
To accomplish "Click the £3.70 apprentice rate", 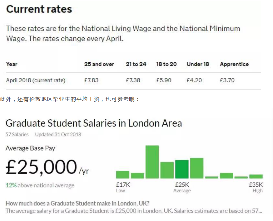I will click(227, 80).
